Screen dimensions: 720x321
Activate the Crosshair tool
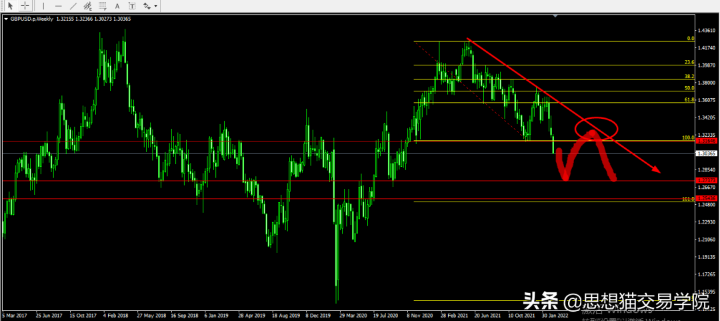point(25,6)
